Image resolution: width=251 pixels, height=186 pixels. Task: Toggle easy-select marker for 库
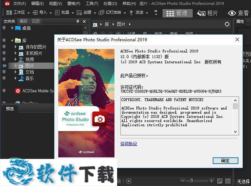click(4, 40)
